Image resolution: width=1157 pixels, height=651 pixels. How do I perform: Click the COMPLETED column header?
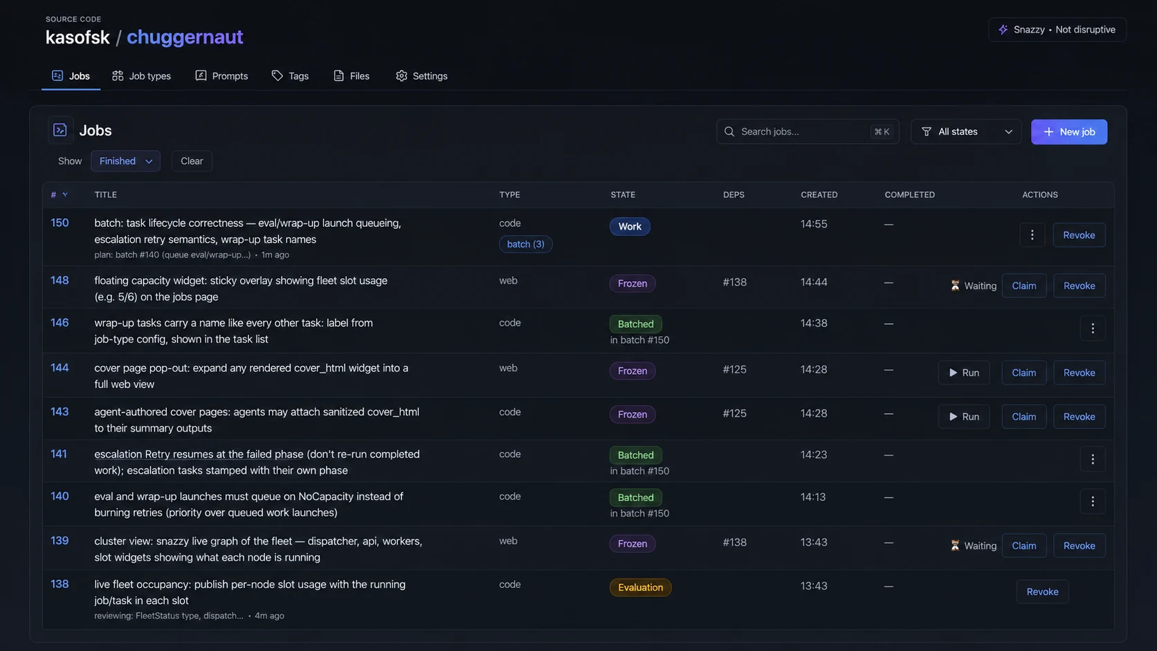point(909,194)
